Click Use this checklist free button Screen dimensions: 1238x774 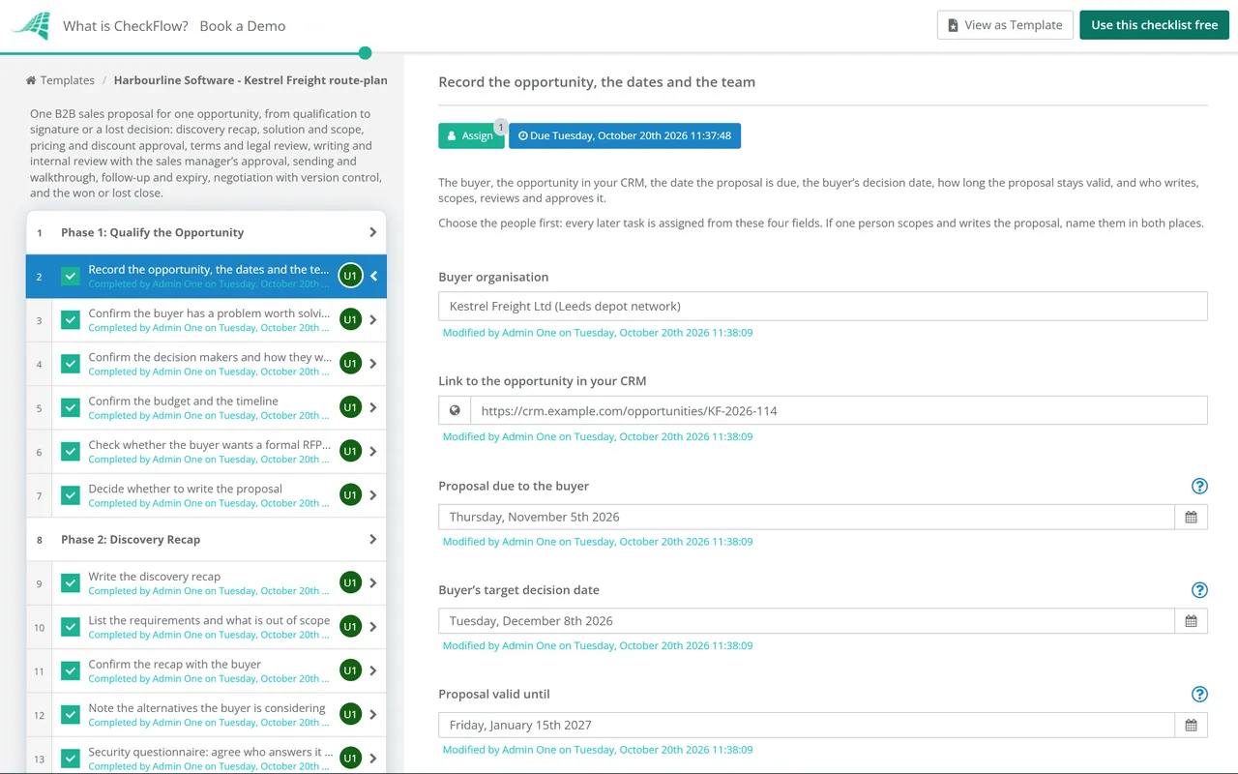pyautogui.click(x=1155, y=25)
